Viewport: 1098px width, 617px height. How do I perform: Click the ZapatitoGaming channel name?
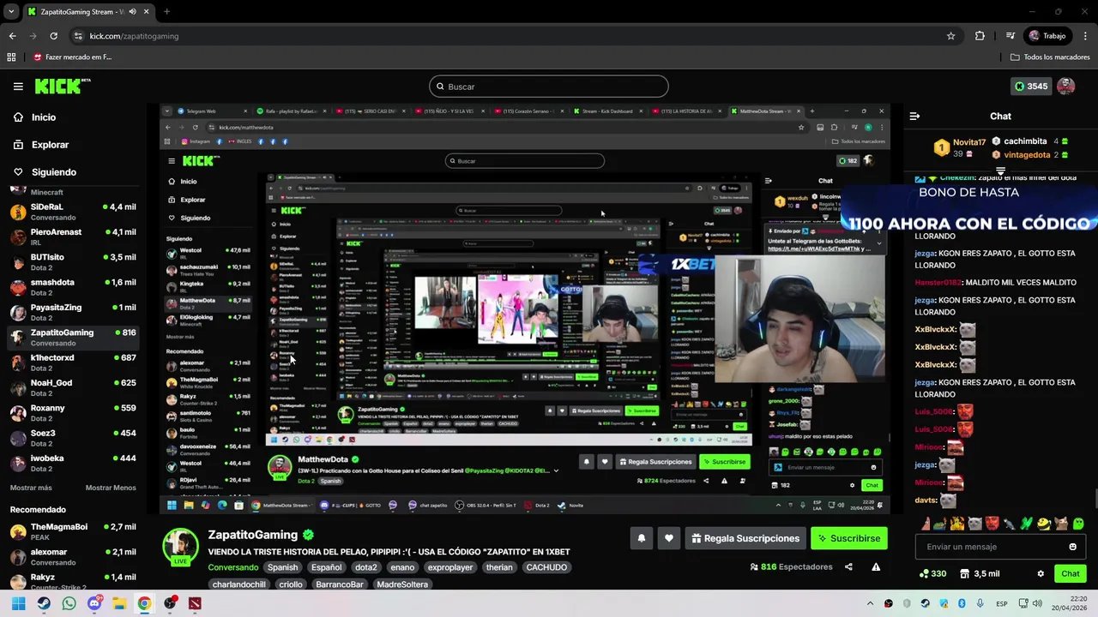(253, 535)
